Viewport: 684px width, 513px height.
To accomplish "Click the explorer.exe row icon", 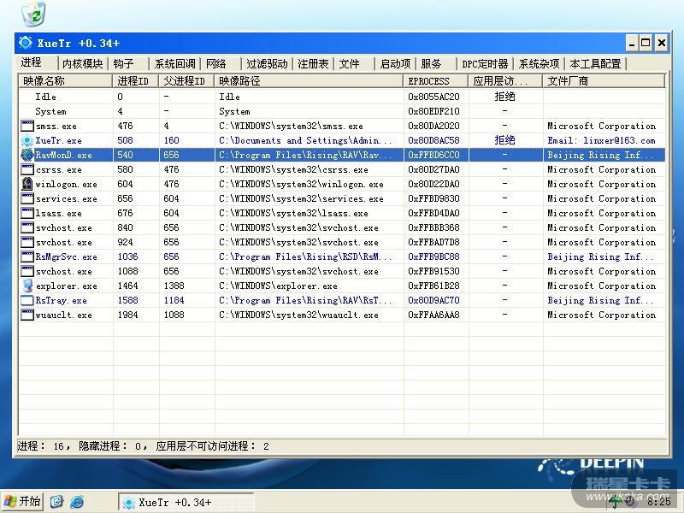I will (27, 286).
